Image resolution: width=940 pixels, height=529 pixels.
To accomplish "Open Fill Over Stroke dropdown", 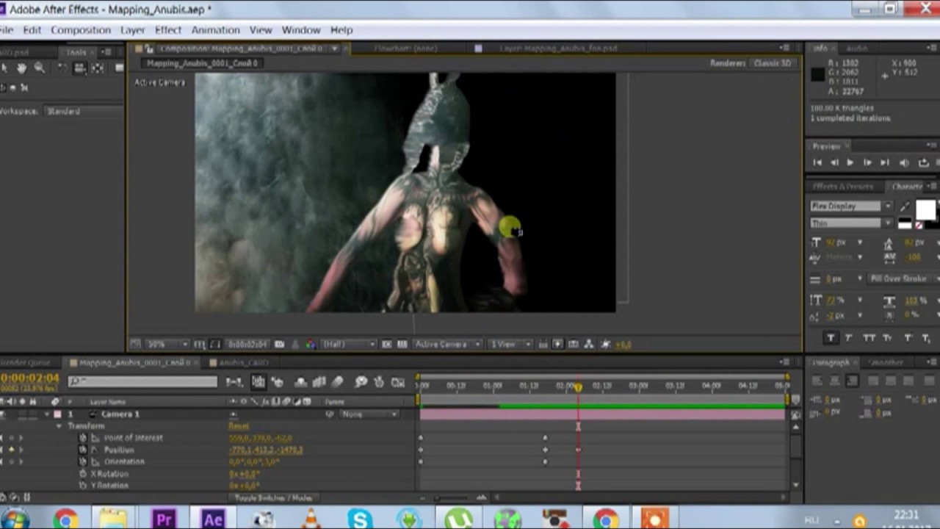I will coord(903,279).
